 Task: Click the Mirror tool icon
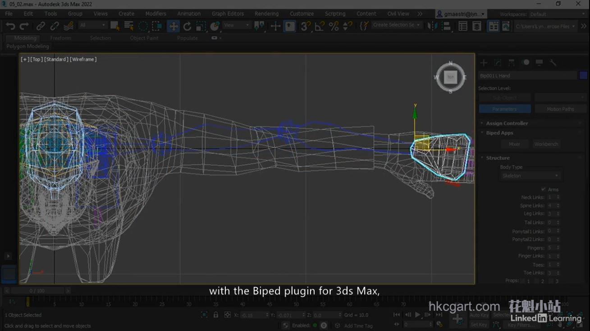pos(433,26)
